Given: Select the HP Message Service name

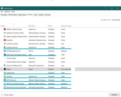Looking at the screenshot, I should [x=14, y=51].
